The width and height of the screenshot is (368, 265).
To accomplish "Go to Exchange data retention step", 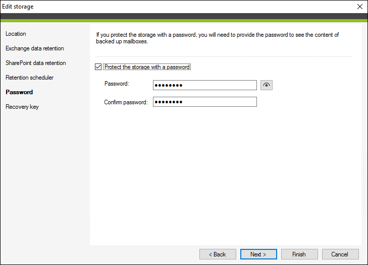I will [35, 48].
